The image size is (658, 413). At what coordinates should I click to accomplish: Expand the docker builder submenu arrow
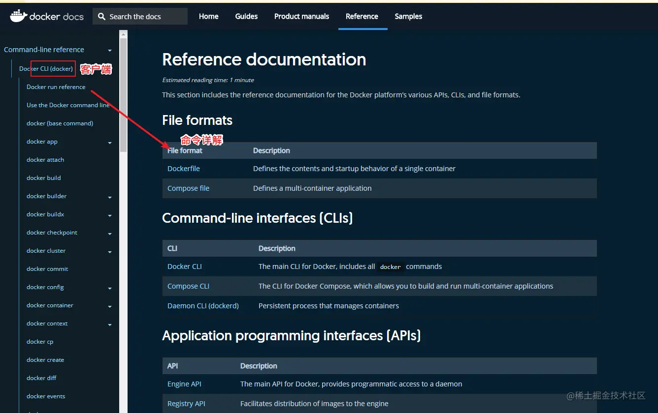click(110, 198)
